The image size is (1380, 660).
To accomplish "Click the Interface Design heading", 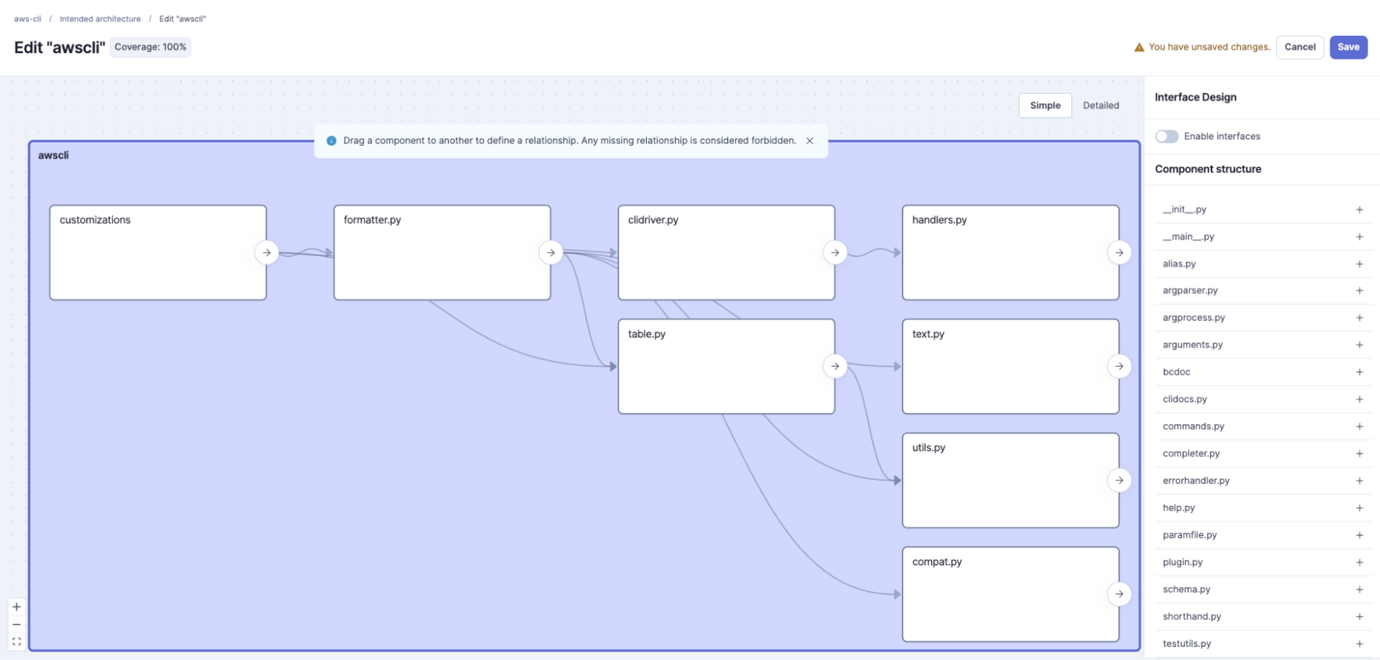I will pyautogui.click(x=1196, y=97).
